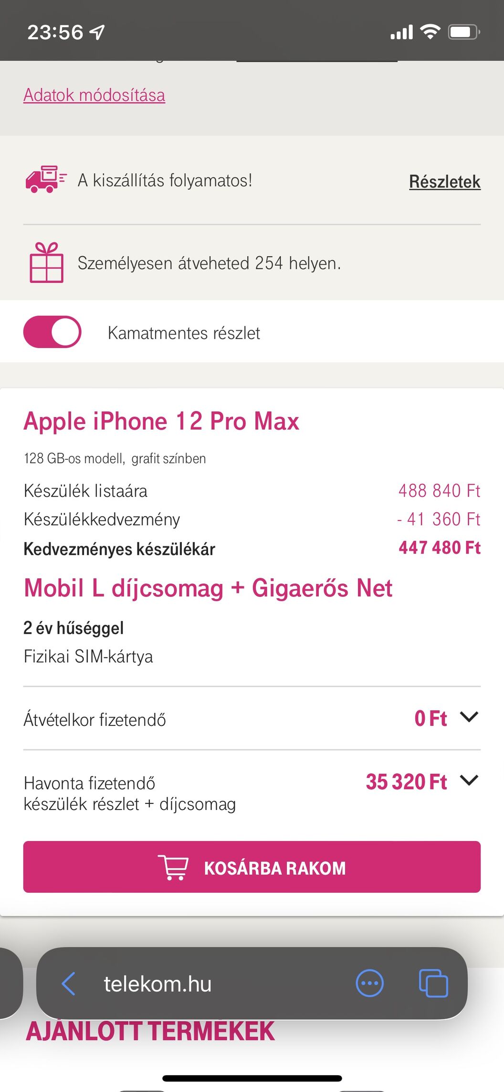This screenshot has width=504, height=1092.
Task: Tap the Safari back arrow
Action: pos(69,984)
